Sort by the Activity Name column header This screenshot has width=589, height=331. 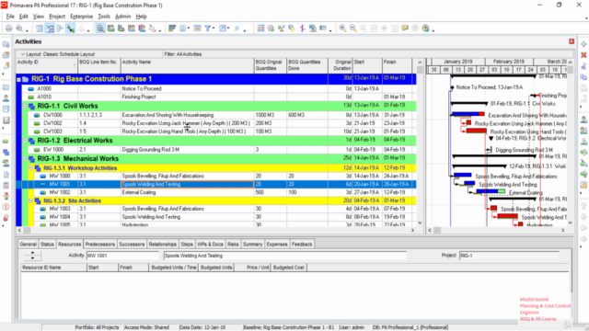(x=188, y=65)
